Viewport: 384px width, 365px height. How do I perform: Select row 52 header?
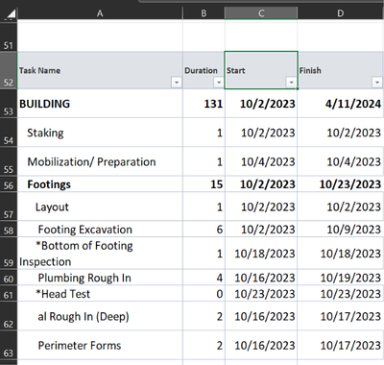pyautogui.click(x=9, y=70)
